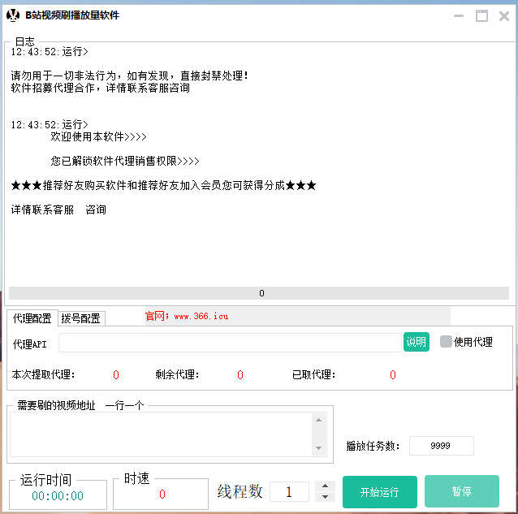Switch to the 代理配置 tab
This screenshot has width=518, height=514.
32,318
